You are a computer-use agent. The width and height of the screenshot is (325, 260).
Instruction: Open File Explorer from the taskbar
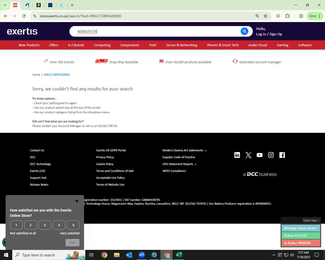pyautogui.click(x=117, y=255)
